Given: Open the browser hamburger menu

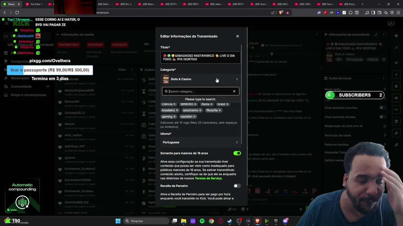Looking at the screenshot, I should tap(398, 13).
